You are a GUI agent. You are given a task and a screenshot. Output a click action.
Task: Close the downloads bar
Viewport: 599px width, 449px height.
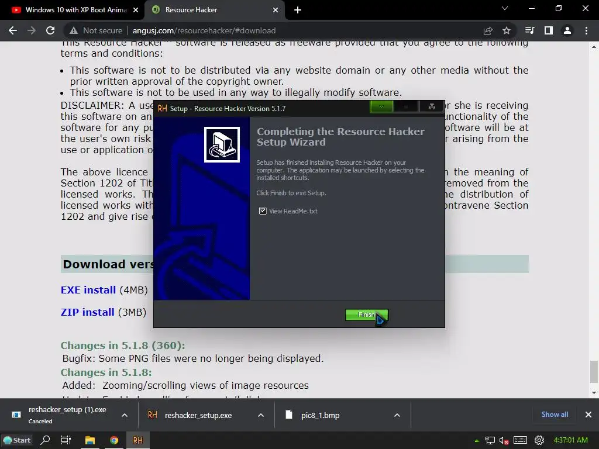588,415
